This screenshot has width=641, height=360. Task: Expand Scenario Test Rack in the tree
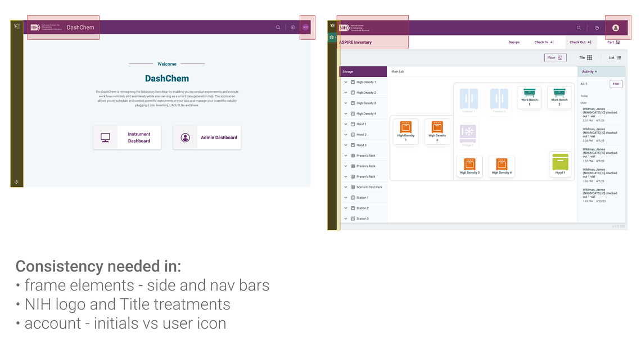click(x=346, y=187)
